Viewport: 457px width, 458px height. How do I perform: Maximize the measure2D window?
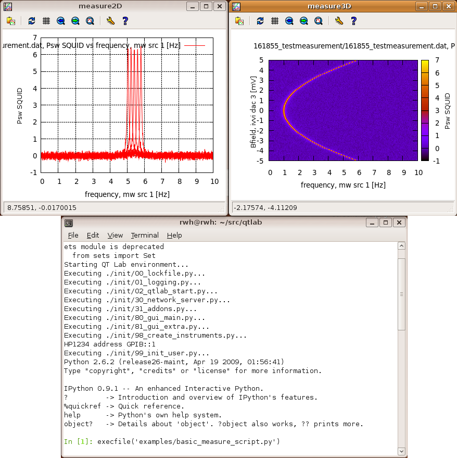(x=206, y=6)
